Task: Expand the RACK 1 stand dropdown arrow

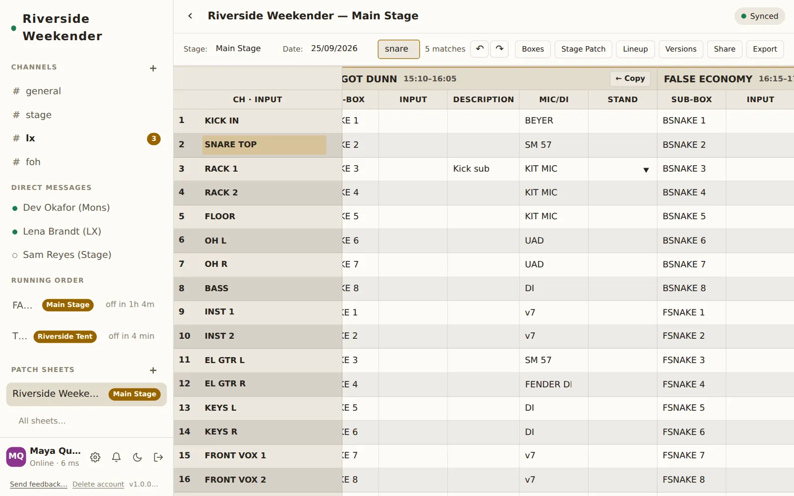Action: (x=646, y=170)
